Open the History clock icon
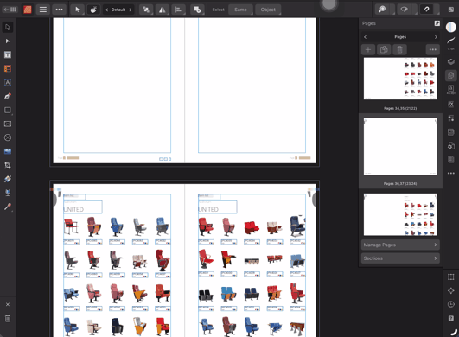Screen dimensions: 459x337 coord(451,304)
